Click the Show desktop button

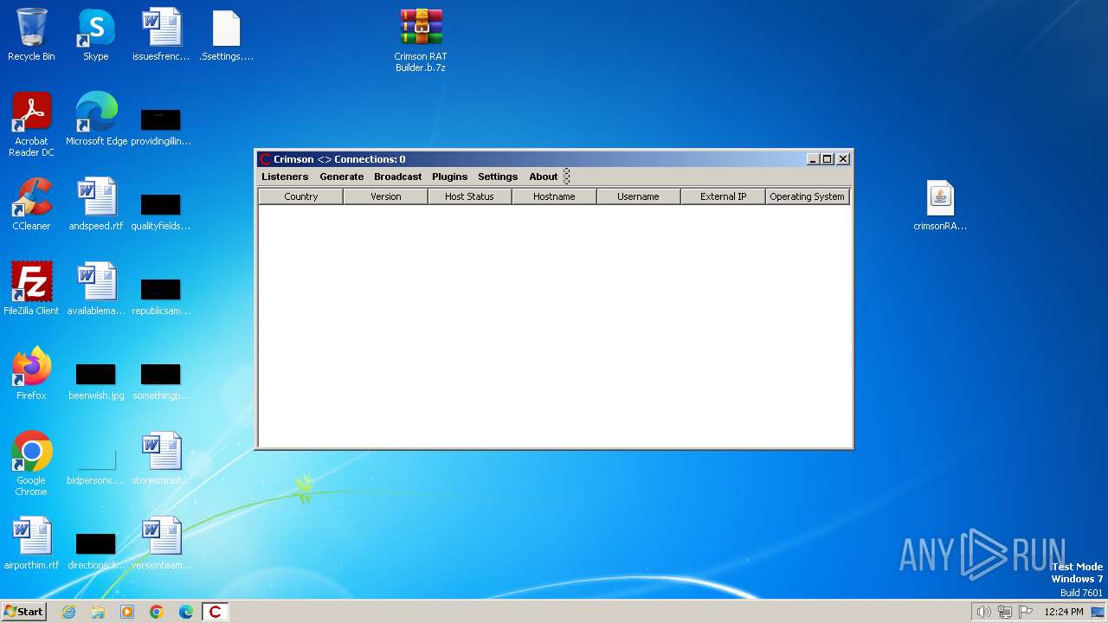click(x=1098, y=612)
